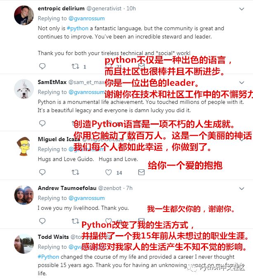Open @gvanrossum link in entropic delirium's reply
The width and height of the screenshot is (253, 279).
87,18
